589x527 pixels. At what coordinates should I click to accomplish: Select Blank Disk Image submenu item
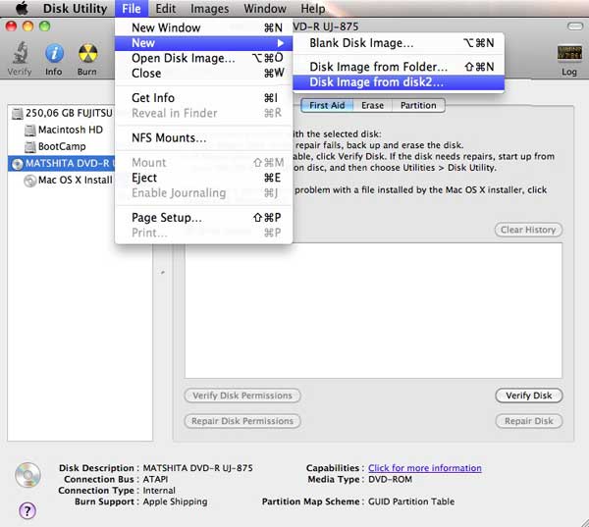pos(399,43)
